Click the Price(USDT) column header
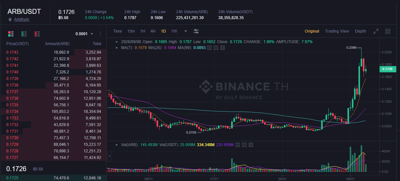Viewport: 400px width, 181px height. pos(18,44)
